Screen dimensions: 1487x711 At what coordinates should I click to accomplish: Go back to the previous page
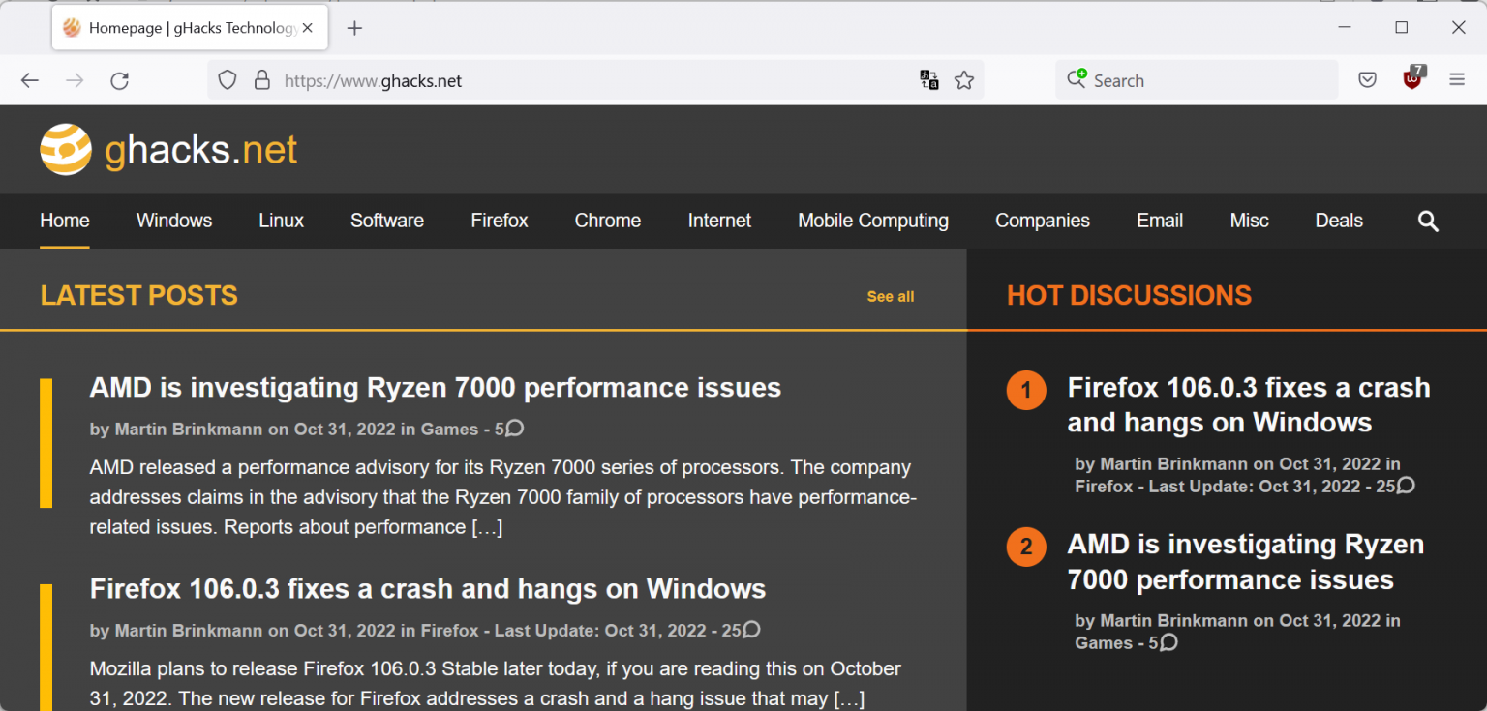[29, 80]
